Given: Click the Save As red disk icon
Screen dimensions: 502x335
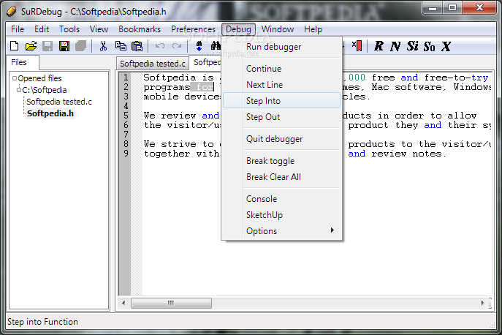Looking at the screenshot, I should click(64, 46).
